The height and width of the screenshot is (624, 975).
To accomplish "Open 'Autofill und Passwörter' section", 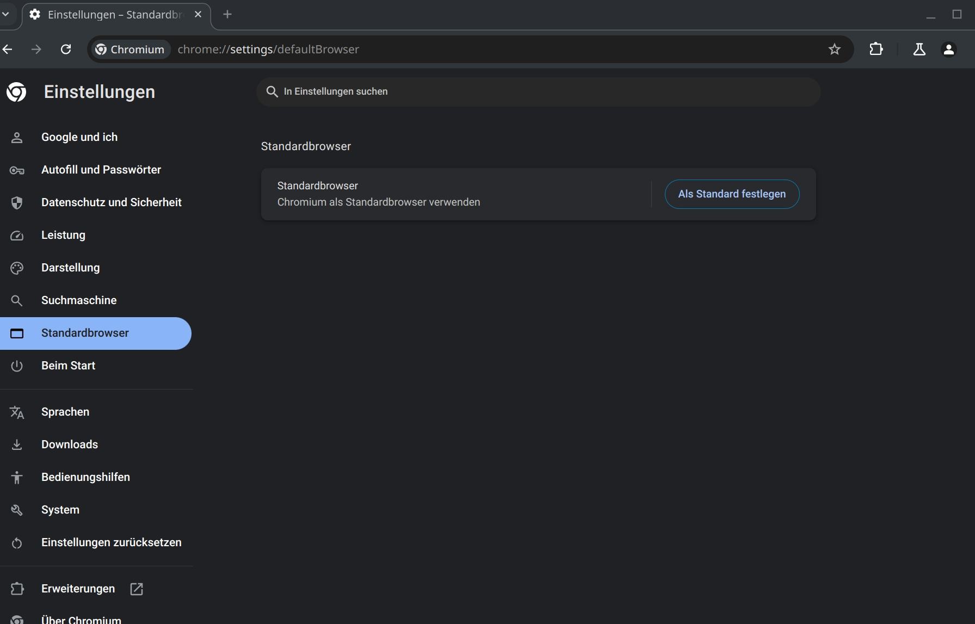I will [101, 170].
